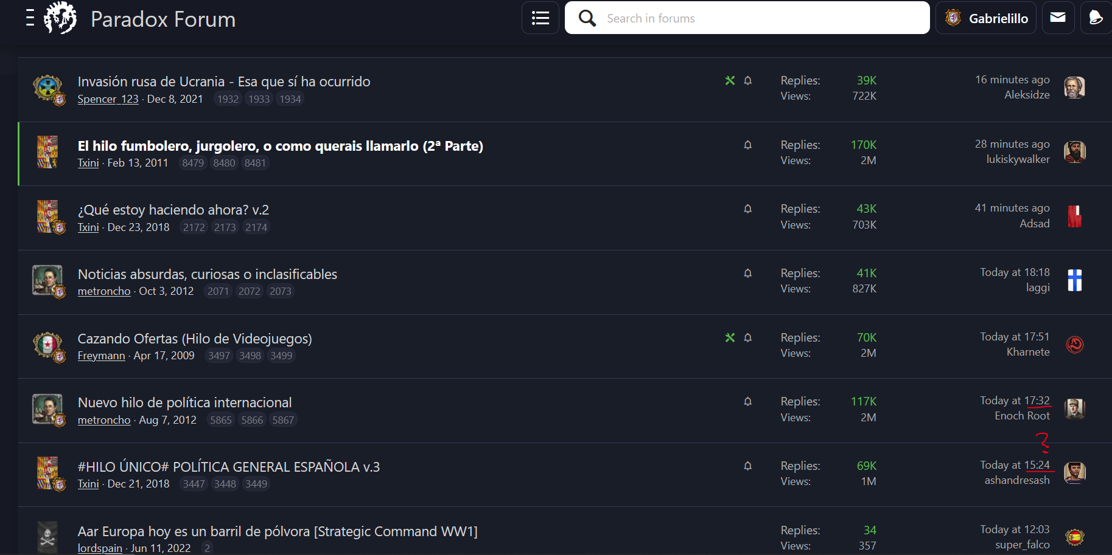Open the Noticias absurdas, curiosas o inclasificables thread
The width and height of the screenshot is (1112, 555).
(207, 274)
